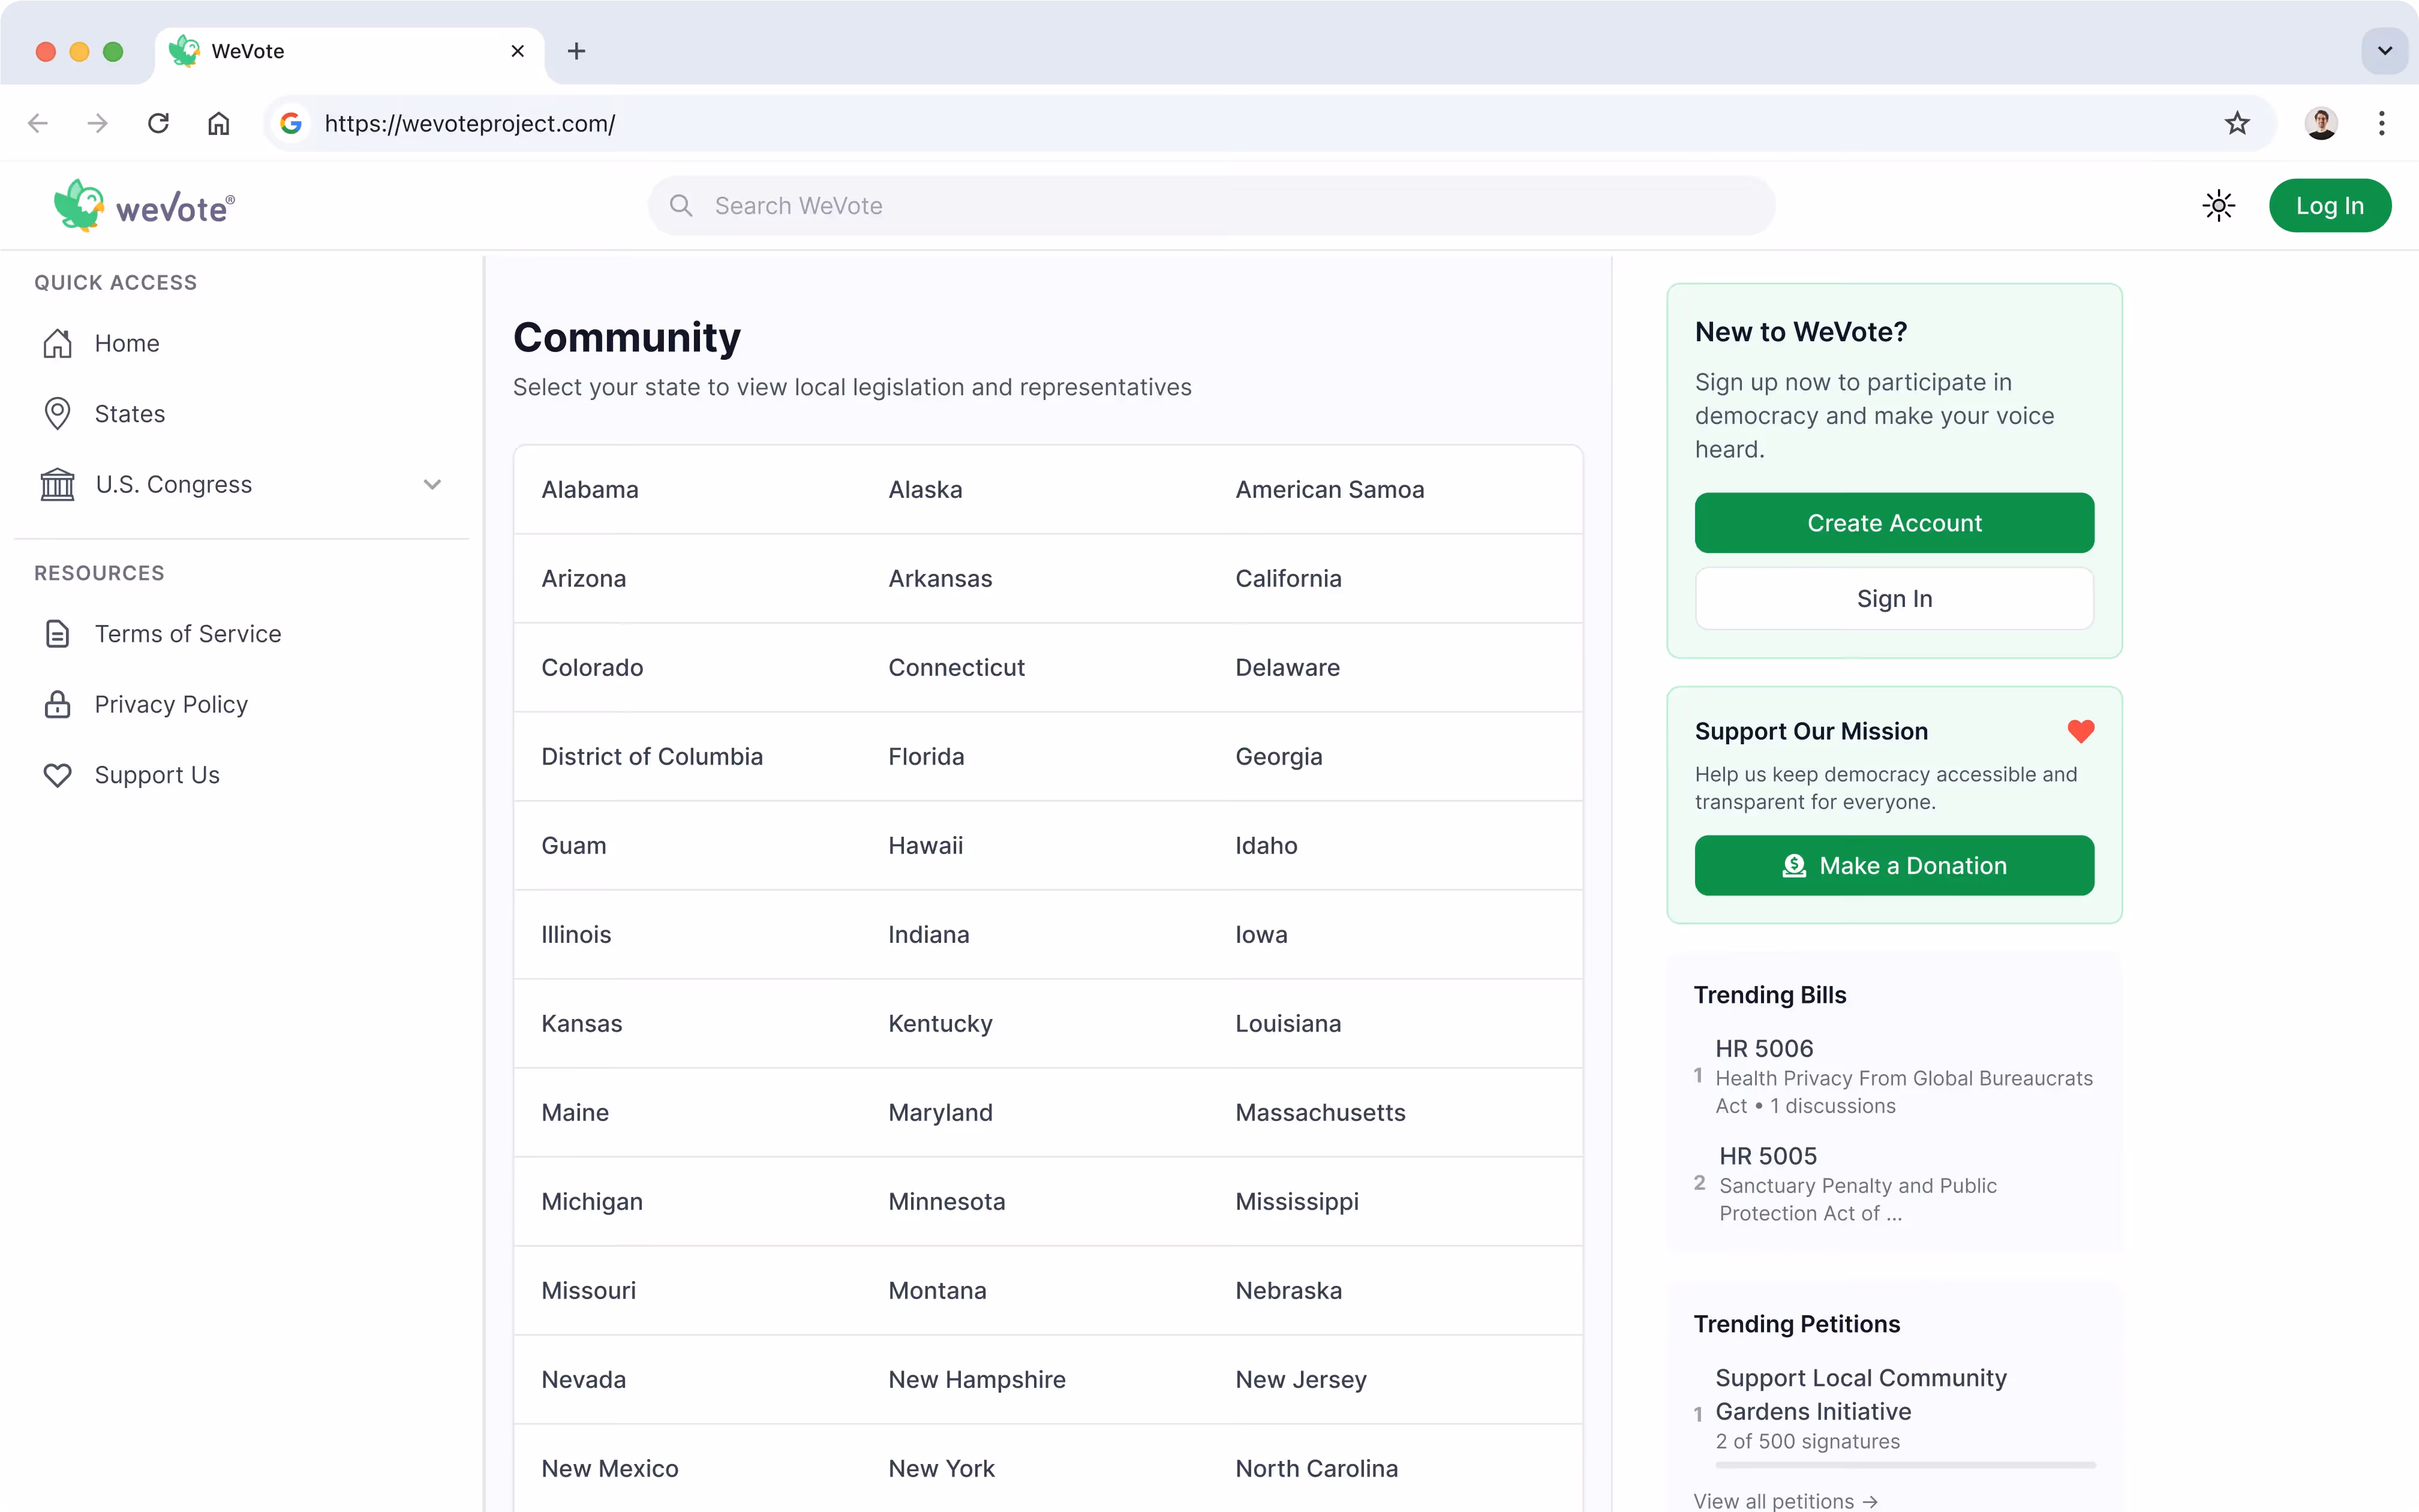Open the browser three-dot menu
Viewport: 2419px width, 1512px height.
pos(2381,123)
